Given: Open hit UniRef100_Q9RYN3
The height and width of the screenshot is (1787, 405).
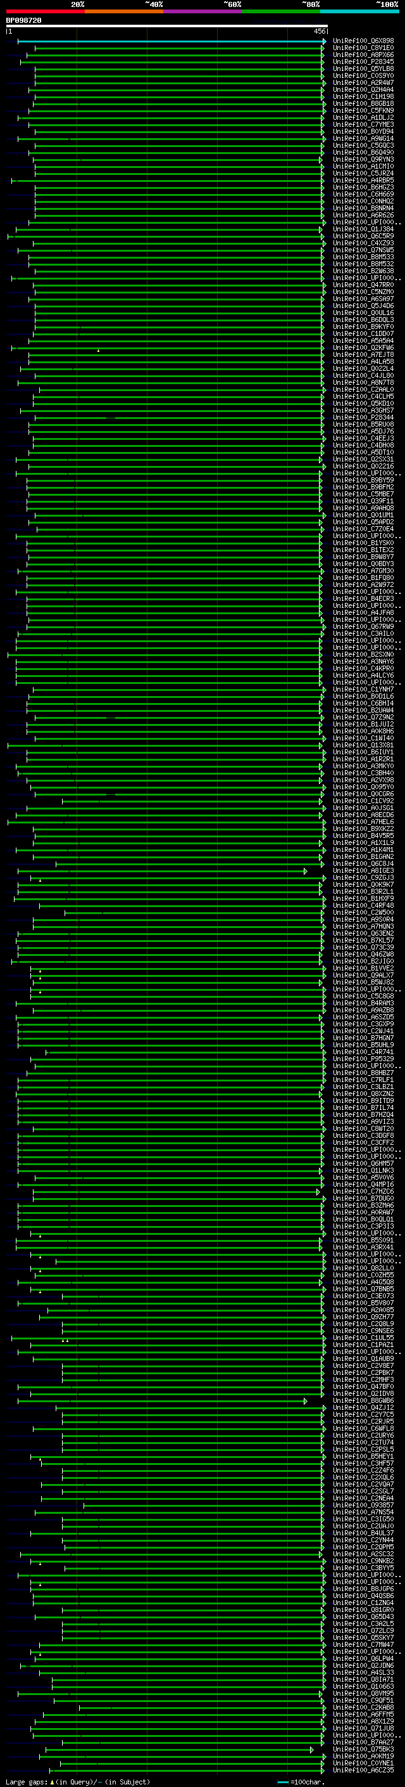Looking at the screenshot, I should coord(363,160).
